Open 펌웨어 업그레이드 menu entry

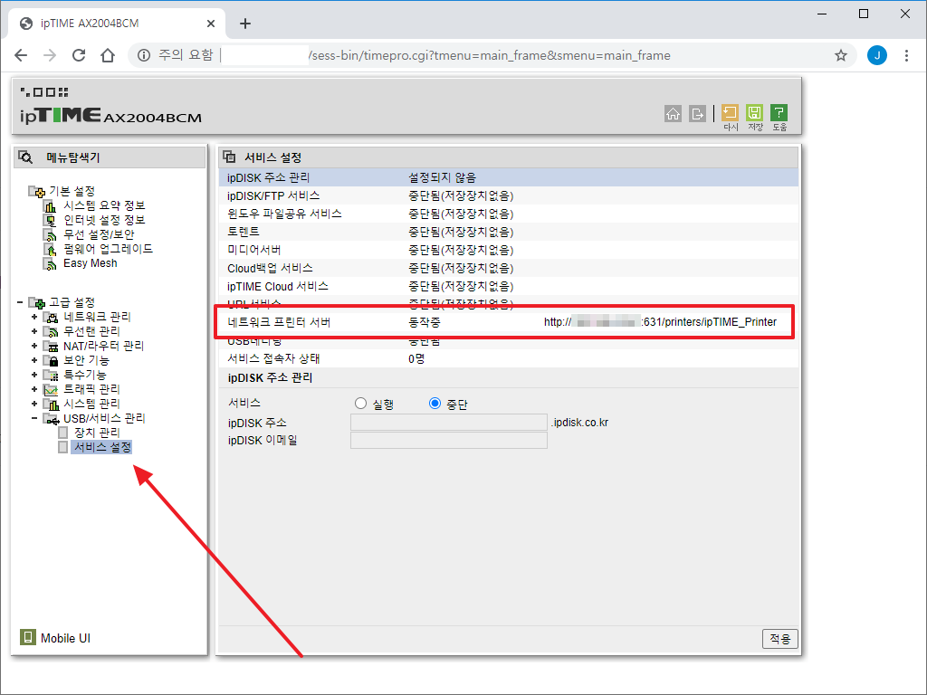coord(109,249)
